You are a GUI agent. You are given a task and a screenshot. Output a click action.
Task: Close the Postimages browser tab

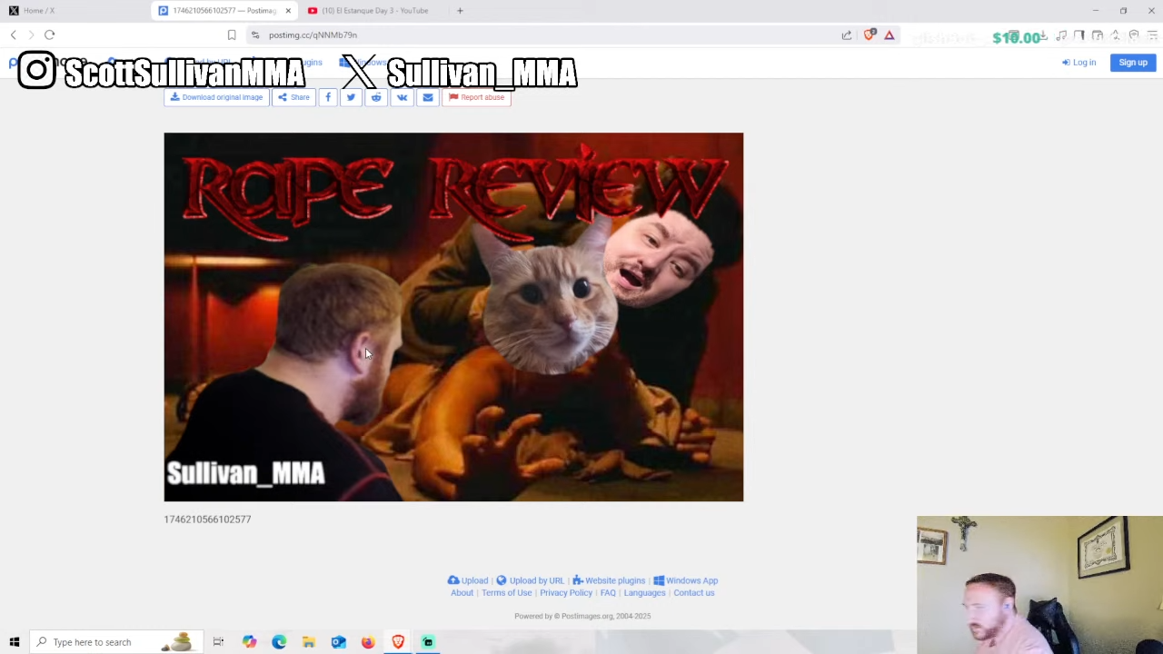[288, 11]
